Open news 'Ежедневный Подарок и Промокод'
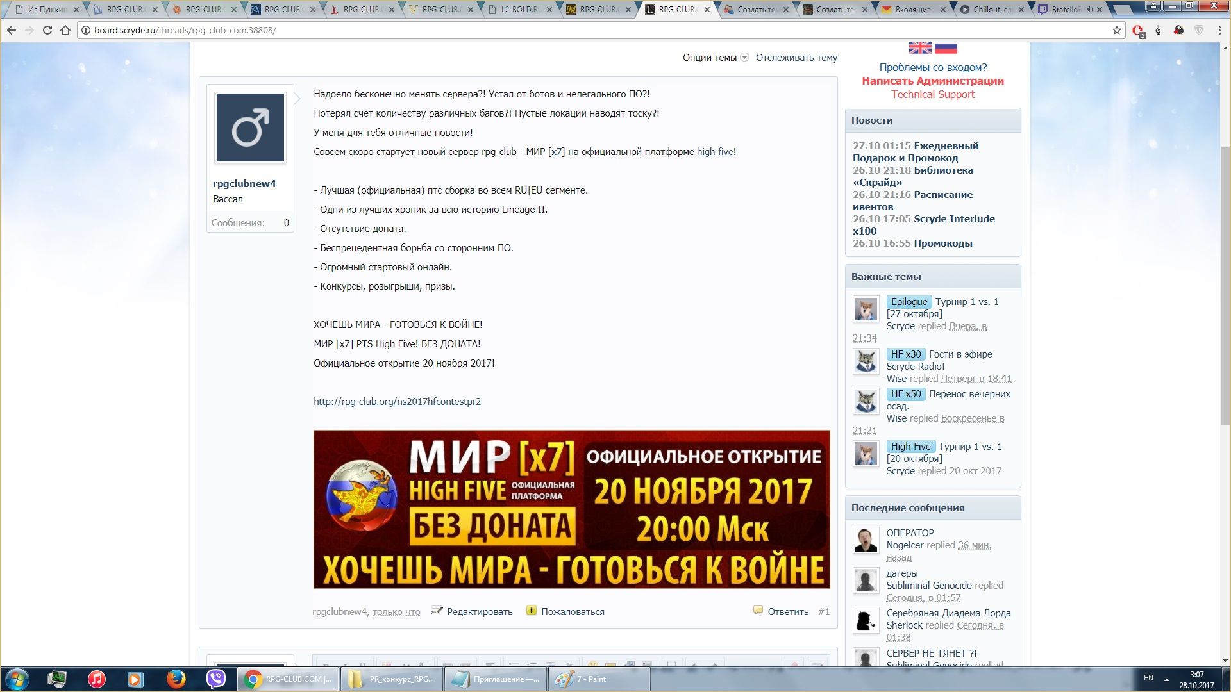 click(916, 152)
